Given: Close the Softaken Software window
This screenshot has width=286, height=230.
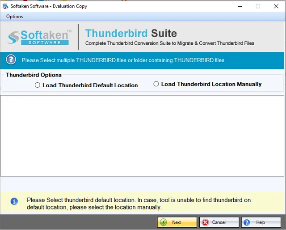Looking at the screenshot, I should (x=276, y=6).
